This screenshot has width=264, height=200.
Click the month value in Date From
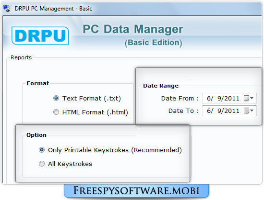click(x=209, y=98)
